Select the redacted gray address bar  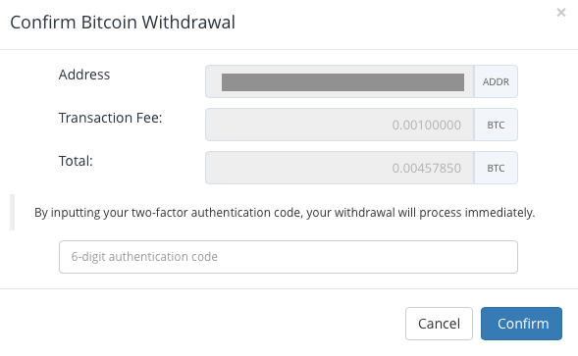pos(342,81)
